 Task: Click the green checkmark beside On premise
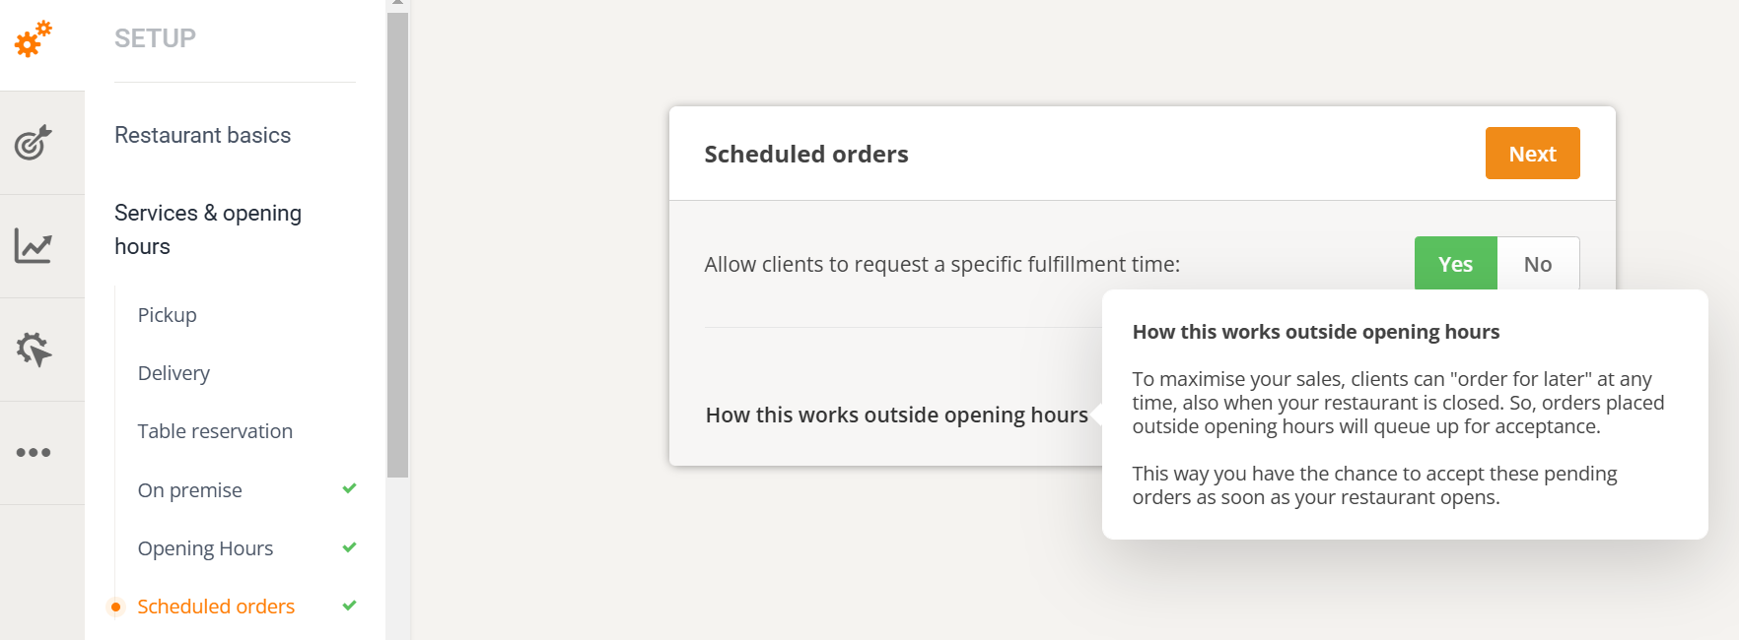pyautogui.click(x=349, y=488)
